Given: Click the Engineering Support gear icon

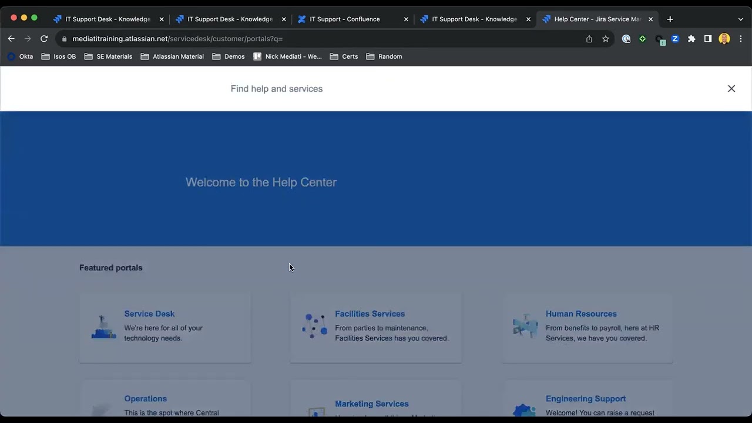Looking at the screenshot, I should click(525, 410).
